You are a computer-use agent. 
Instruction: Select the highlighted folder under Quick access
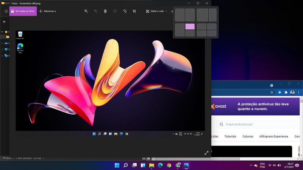(x=8, y=37)
